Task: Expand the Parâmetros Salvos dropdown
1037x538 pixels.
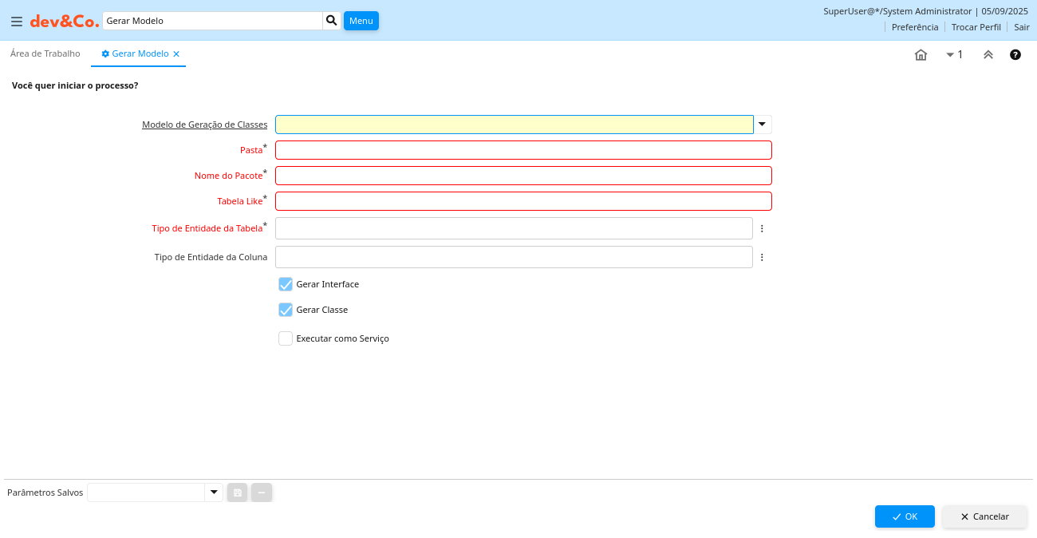Action: click(x=214, y=493)
